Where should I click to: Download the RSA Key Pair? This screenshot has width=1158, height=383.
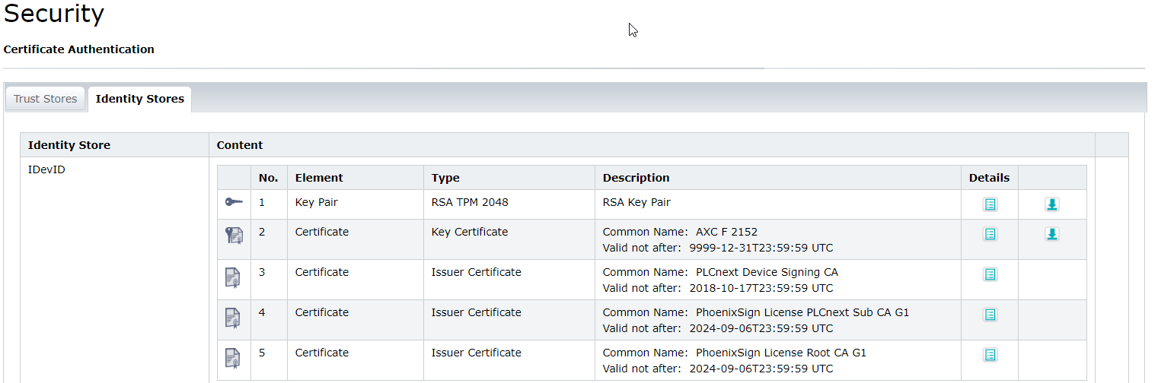pyautogui.click(x=1051, y=204)
